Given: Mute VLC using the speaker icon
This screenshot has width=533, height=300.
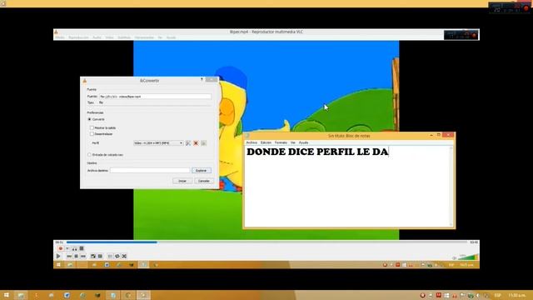Looking at the screenshot, I should click(x=455, y=257).
